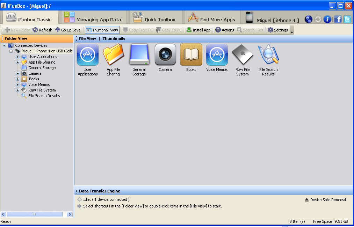Switch to Miguel [ iPhone 4 ] tab
Viewport: 354px width, 227px height.
pos(272,18)
